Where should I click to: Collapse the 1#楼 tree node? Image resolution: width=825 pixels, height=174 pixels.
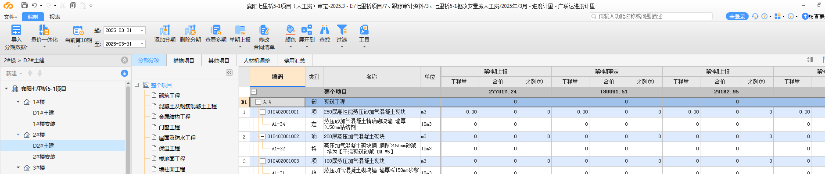[18, 102]
